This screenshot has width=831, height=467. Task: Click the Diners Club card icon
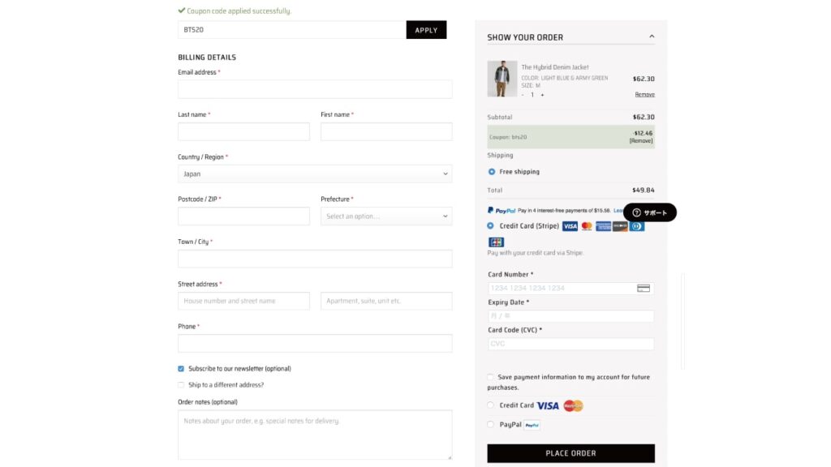point(637,226)
